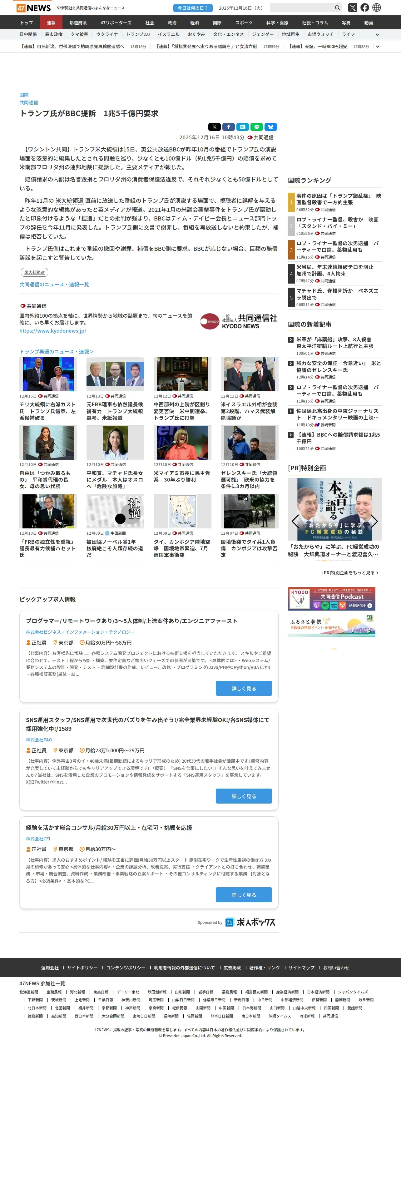Open the ふるさと発信 banner
Screen dimensions: 401x1203
[331, 625]
